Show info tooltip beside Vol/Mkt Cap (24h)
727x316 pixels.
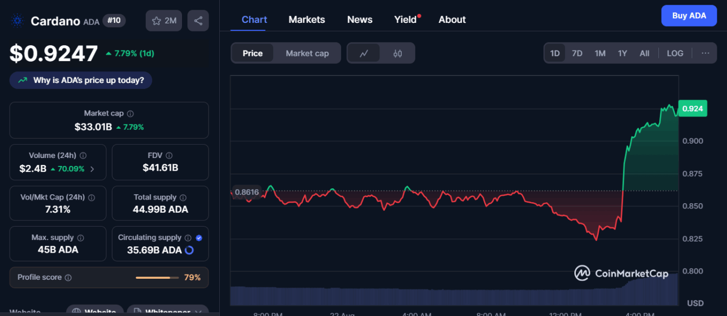[x=92, y=197]
